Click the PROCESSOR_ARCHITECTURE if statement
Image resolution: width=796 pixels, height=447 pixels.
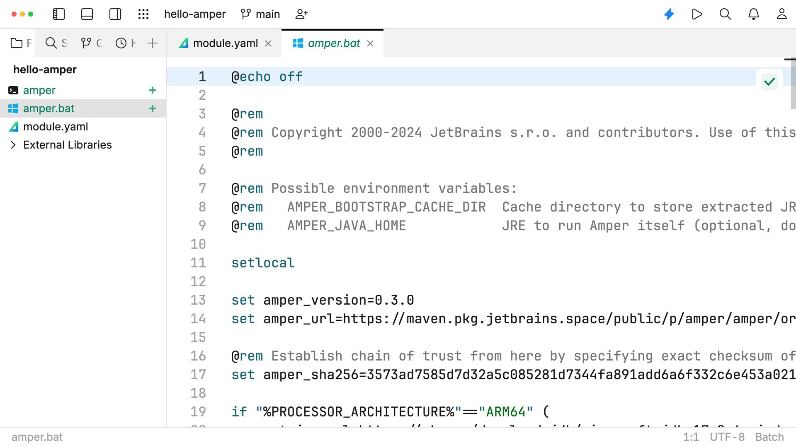click(390, 412)
